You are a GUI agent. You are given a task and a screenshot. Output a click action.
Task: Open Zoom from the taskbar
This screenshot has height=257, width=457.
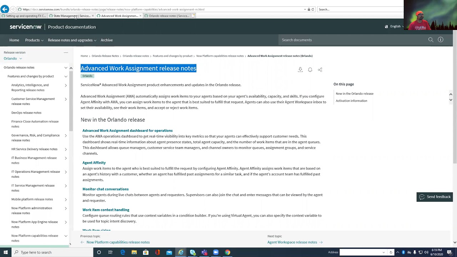pos(216,252)
